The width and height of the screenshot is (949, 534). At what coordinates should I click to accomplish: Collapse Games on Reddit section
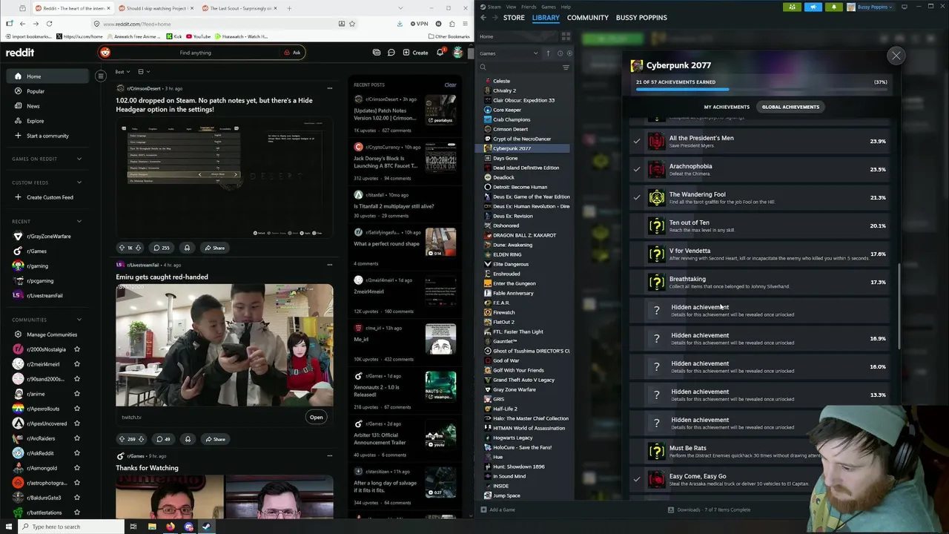tap(79, 159)
